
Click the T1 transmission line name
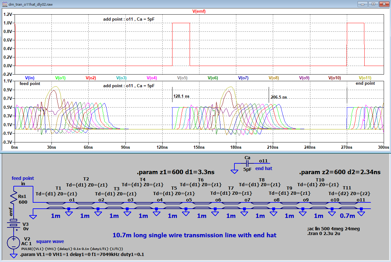pyautogui.click(x=58, y=188)
